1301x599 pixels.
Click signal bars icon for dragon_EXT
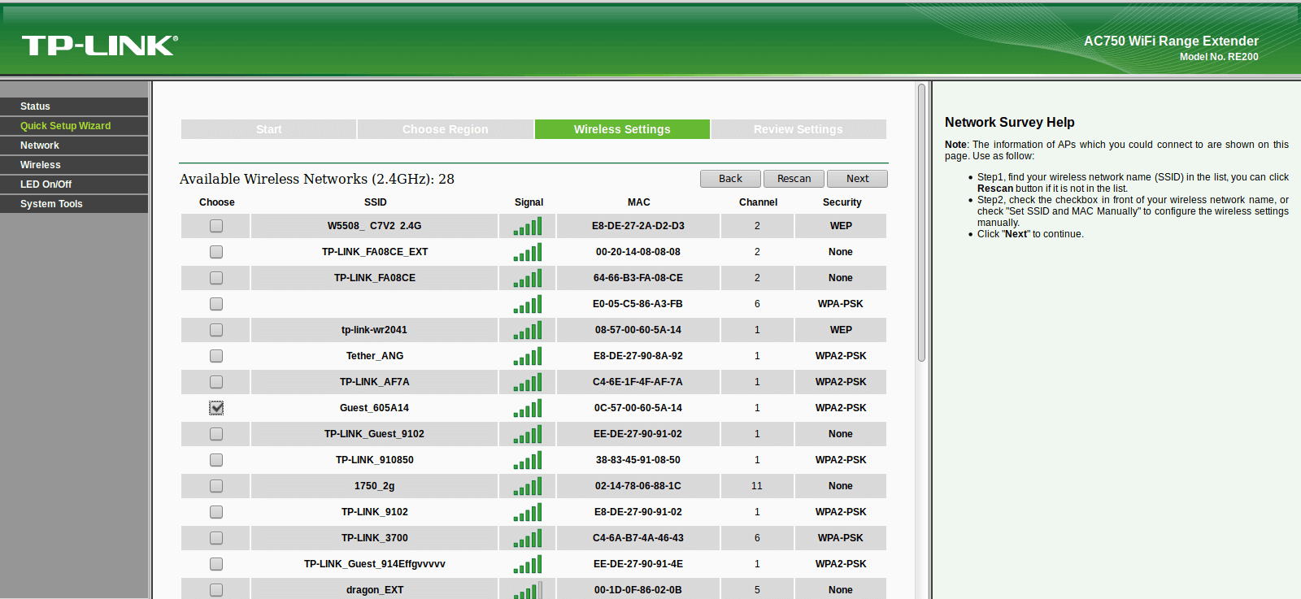pos(528,590)
